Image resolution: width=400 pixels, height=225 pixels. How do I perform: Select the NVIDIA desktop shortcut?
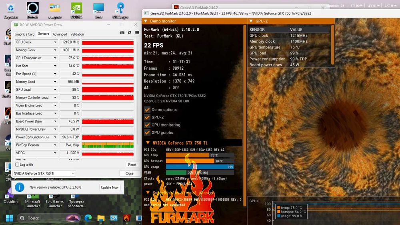(76, 11)
